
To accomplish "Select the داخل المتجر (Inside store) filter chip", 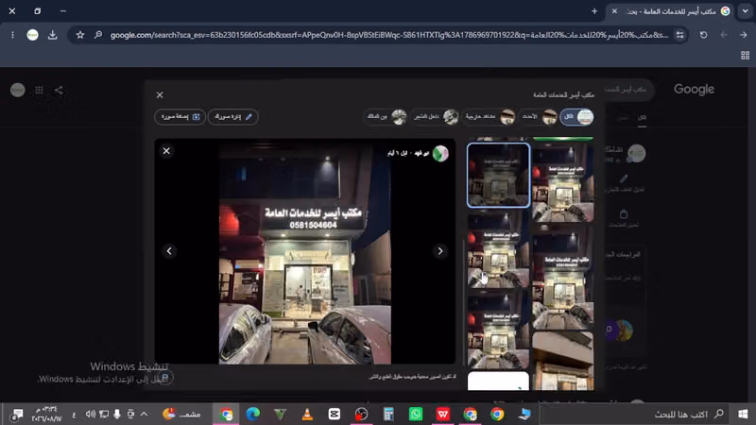I will click(435, 116).
